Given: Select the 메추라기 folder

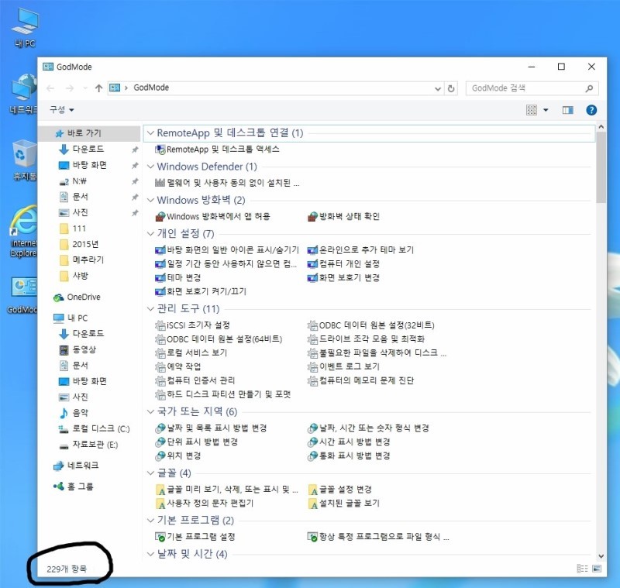Looking at the screenshot, I should coord(82,260).
